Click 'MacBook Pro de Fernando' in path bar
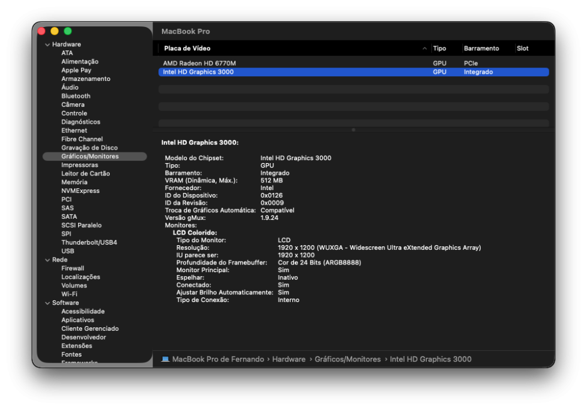 (x=218, y=359)
